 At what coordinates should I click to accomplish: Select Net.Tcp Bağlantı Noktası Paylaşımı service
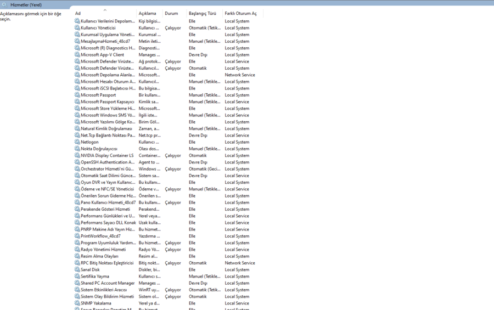169,135
